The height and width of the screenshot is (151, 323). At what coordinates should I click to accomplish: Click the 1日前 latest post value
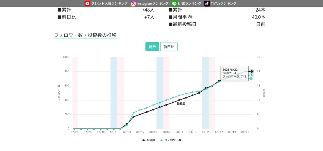pyautogui.click(x=259, y=24)
